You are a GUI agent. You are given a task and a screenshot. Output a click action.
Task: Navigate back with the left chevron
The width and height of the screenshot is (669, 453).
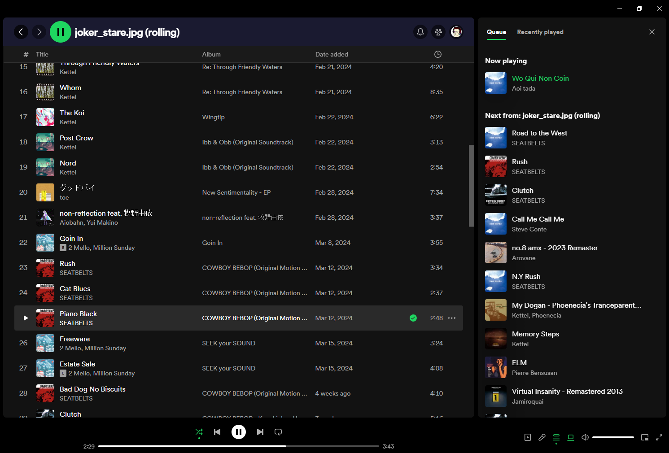click(21, 32)
